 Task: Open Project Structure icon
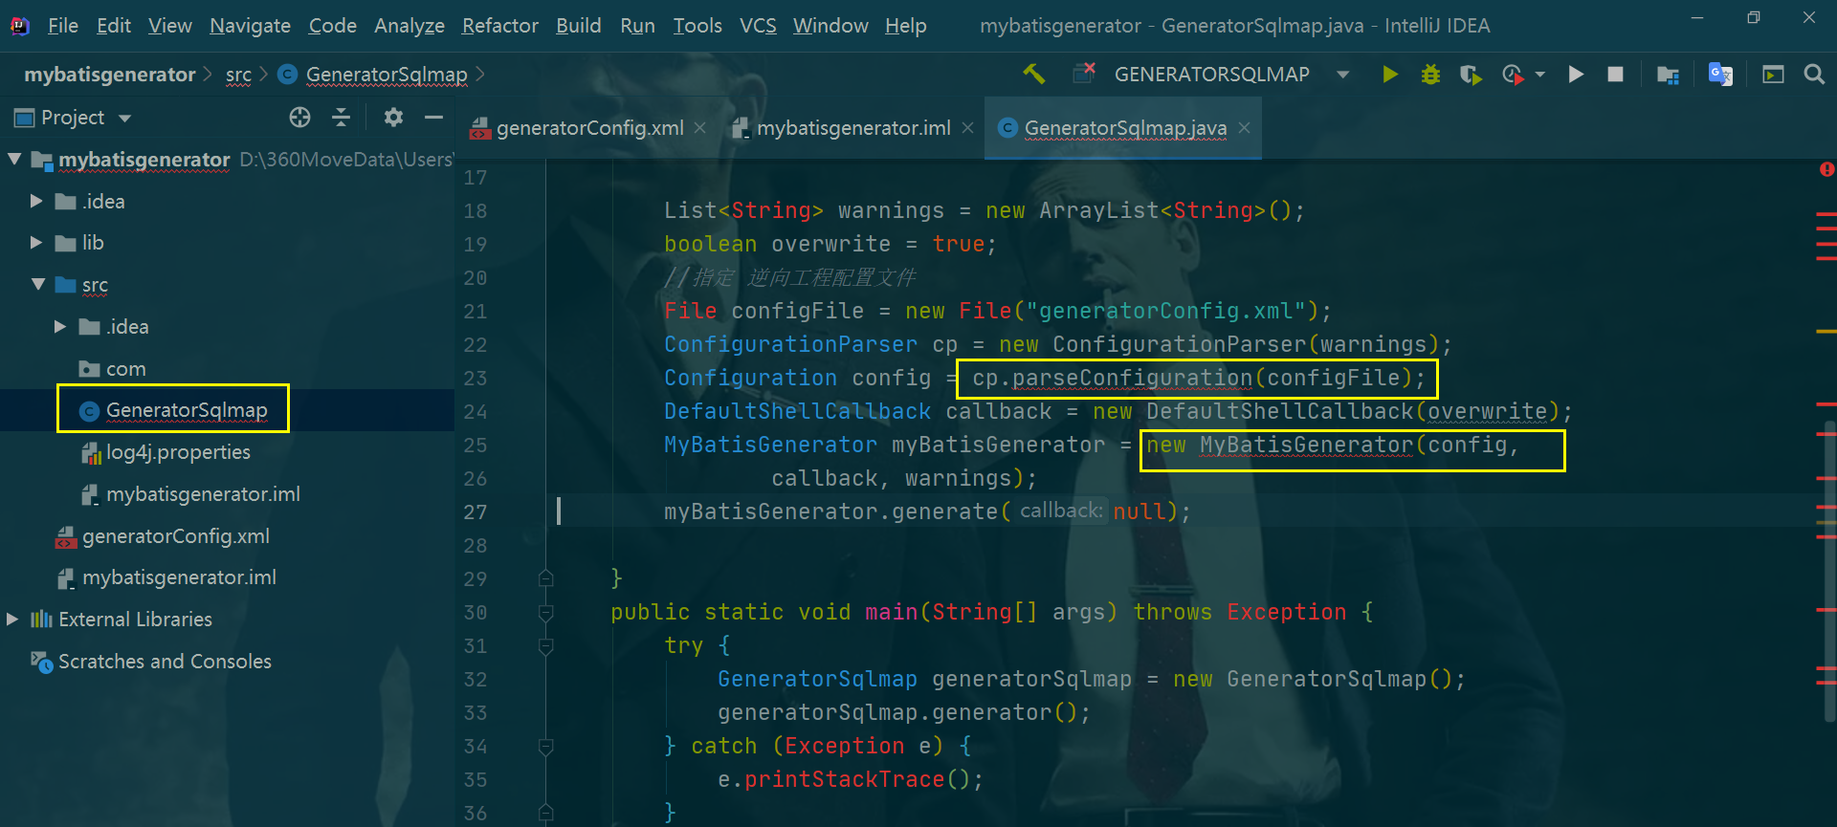tap(1668, 74)
